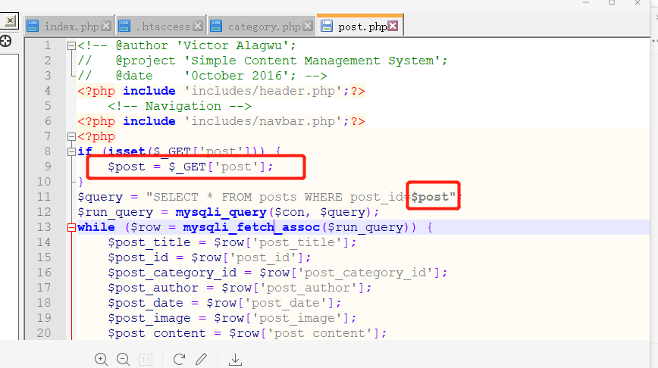Click the zoom out magnifier icon
658x368 pixels.
coord(124,359)
